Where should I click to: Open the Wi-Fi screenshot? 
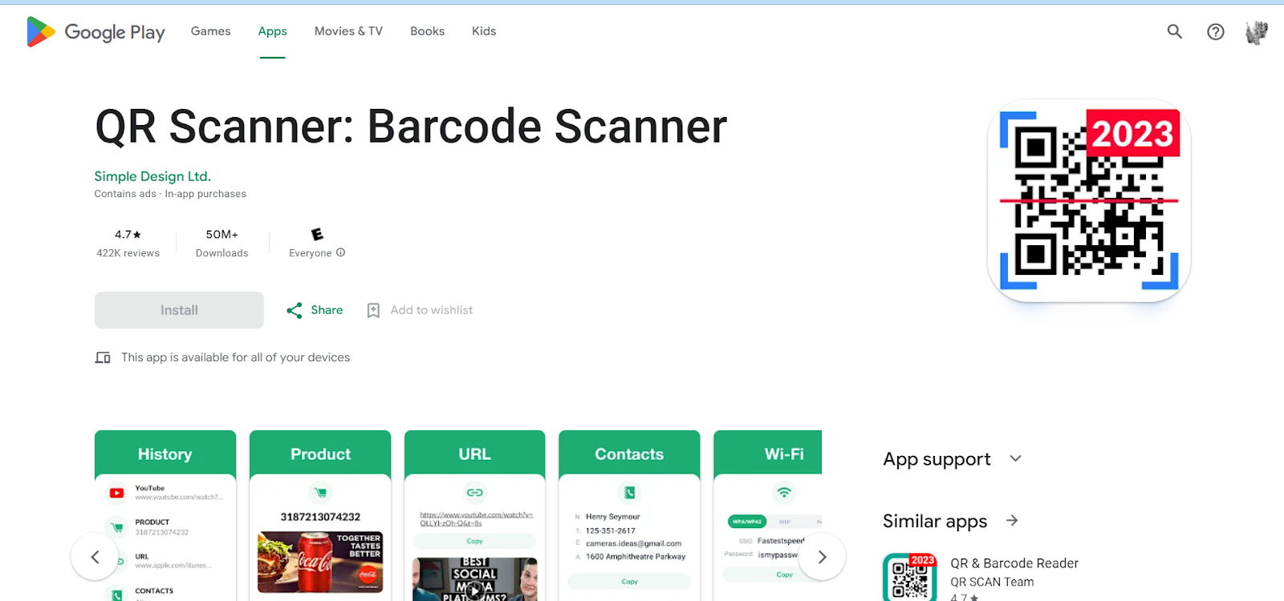click(x=768, y=516)
